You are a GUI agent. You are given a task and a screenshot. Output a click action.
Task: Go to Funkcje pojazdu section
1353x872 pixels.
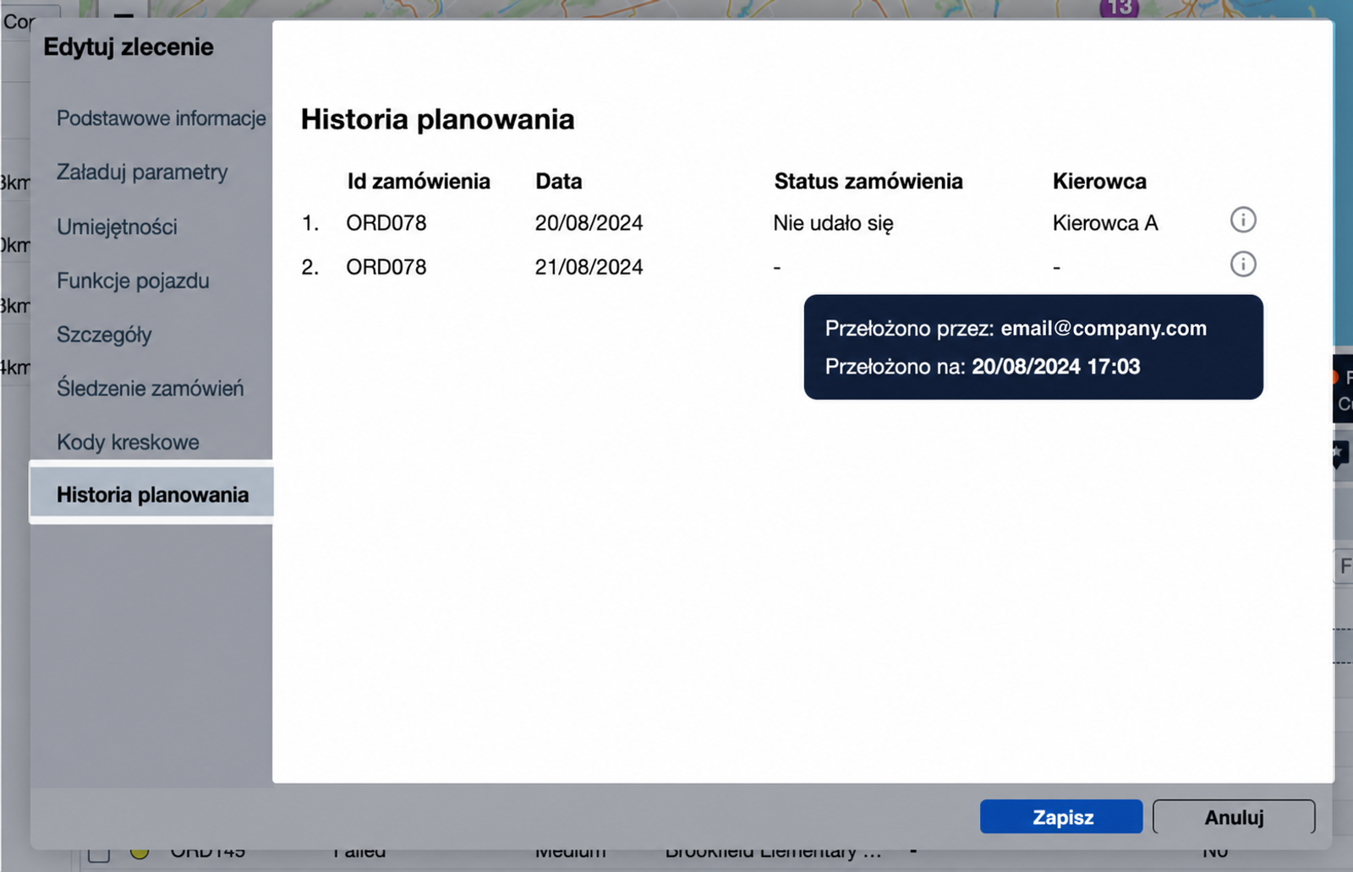133,281
